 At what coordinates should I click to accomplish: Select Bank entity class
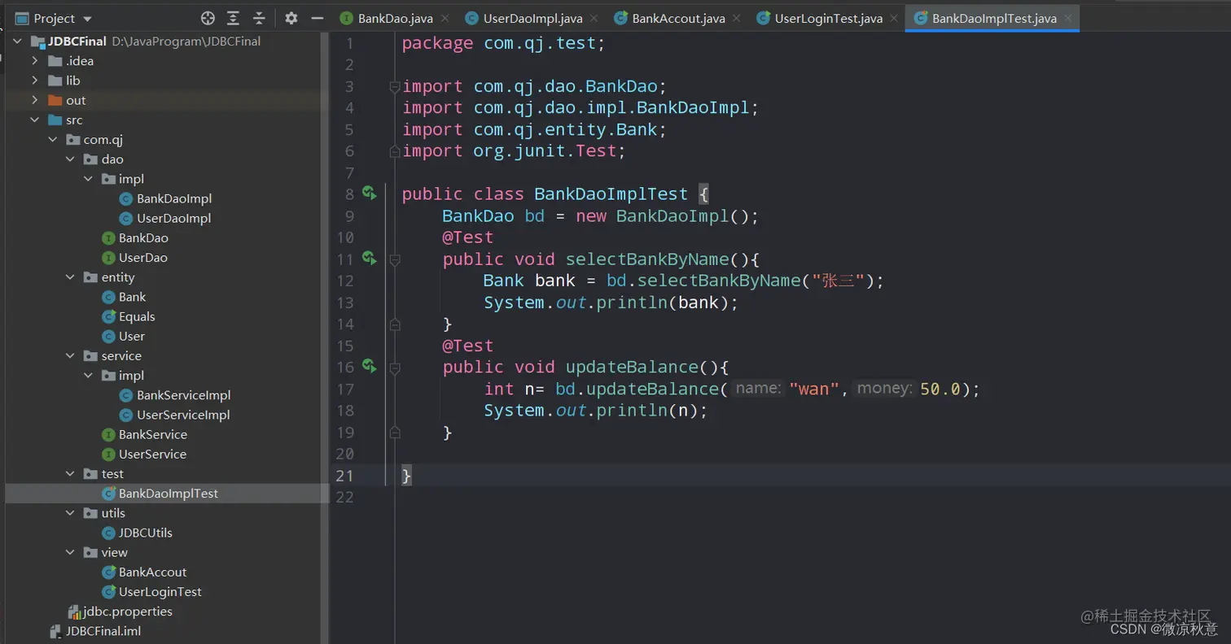point(132,297)
